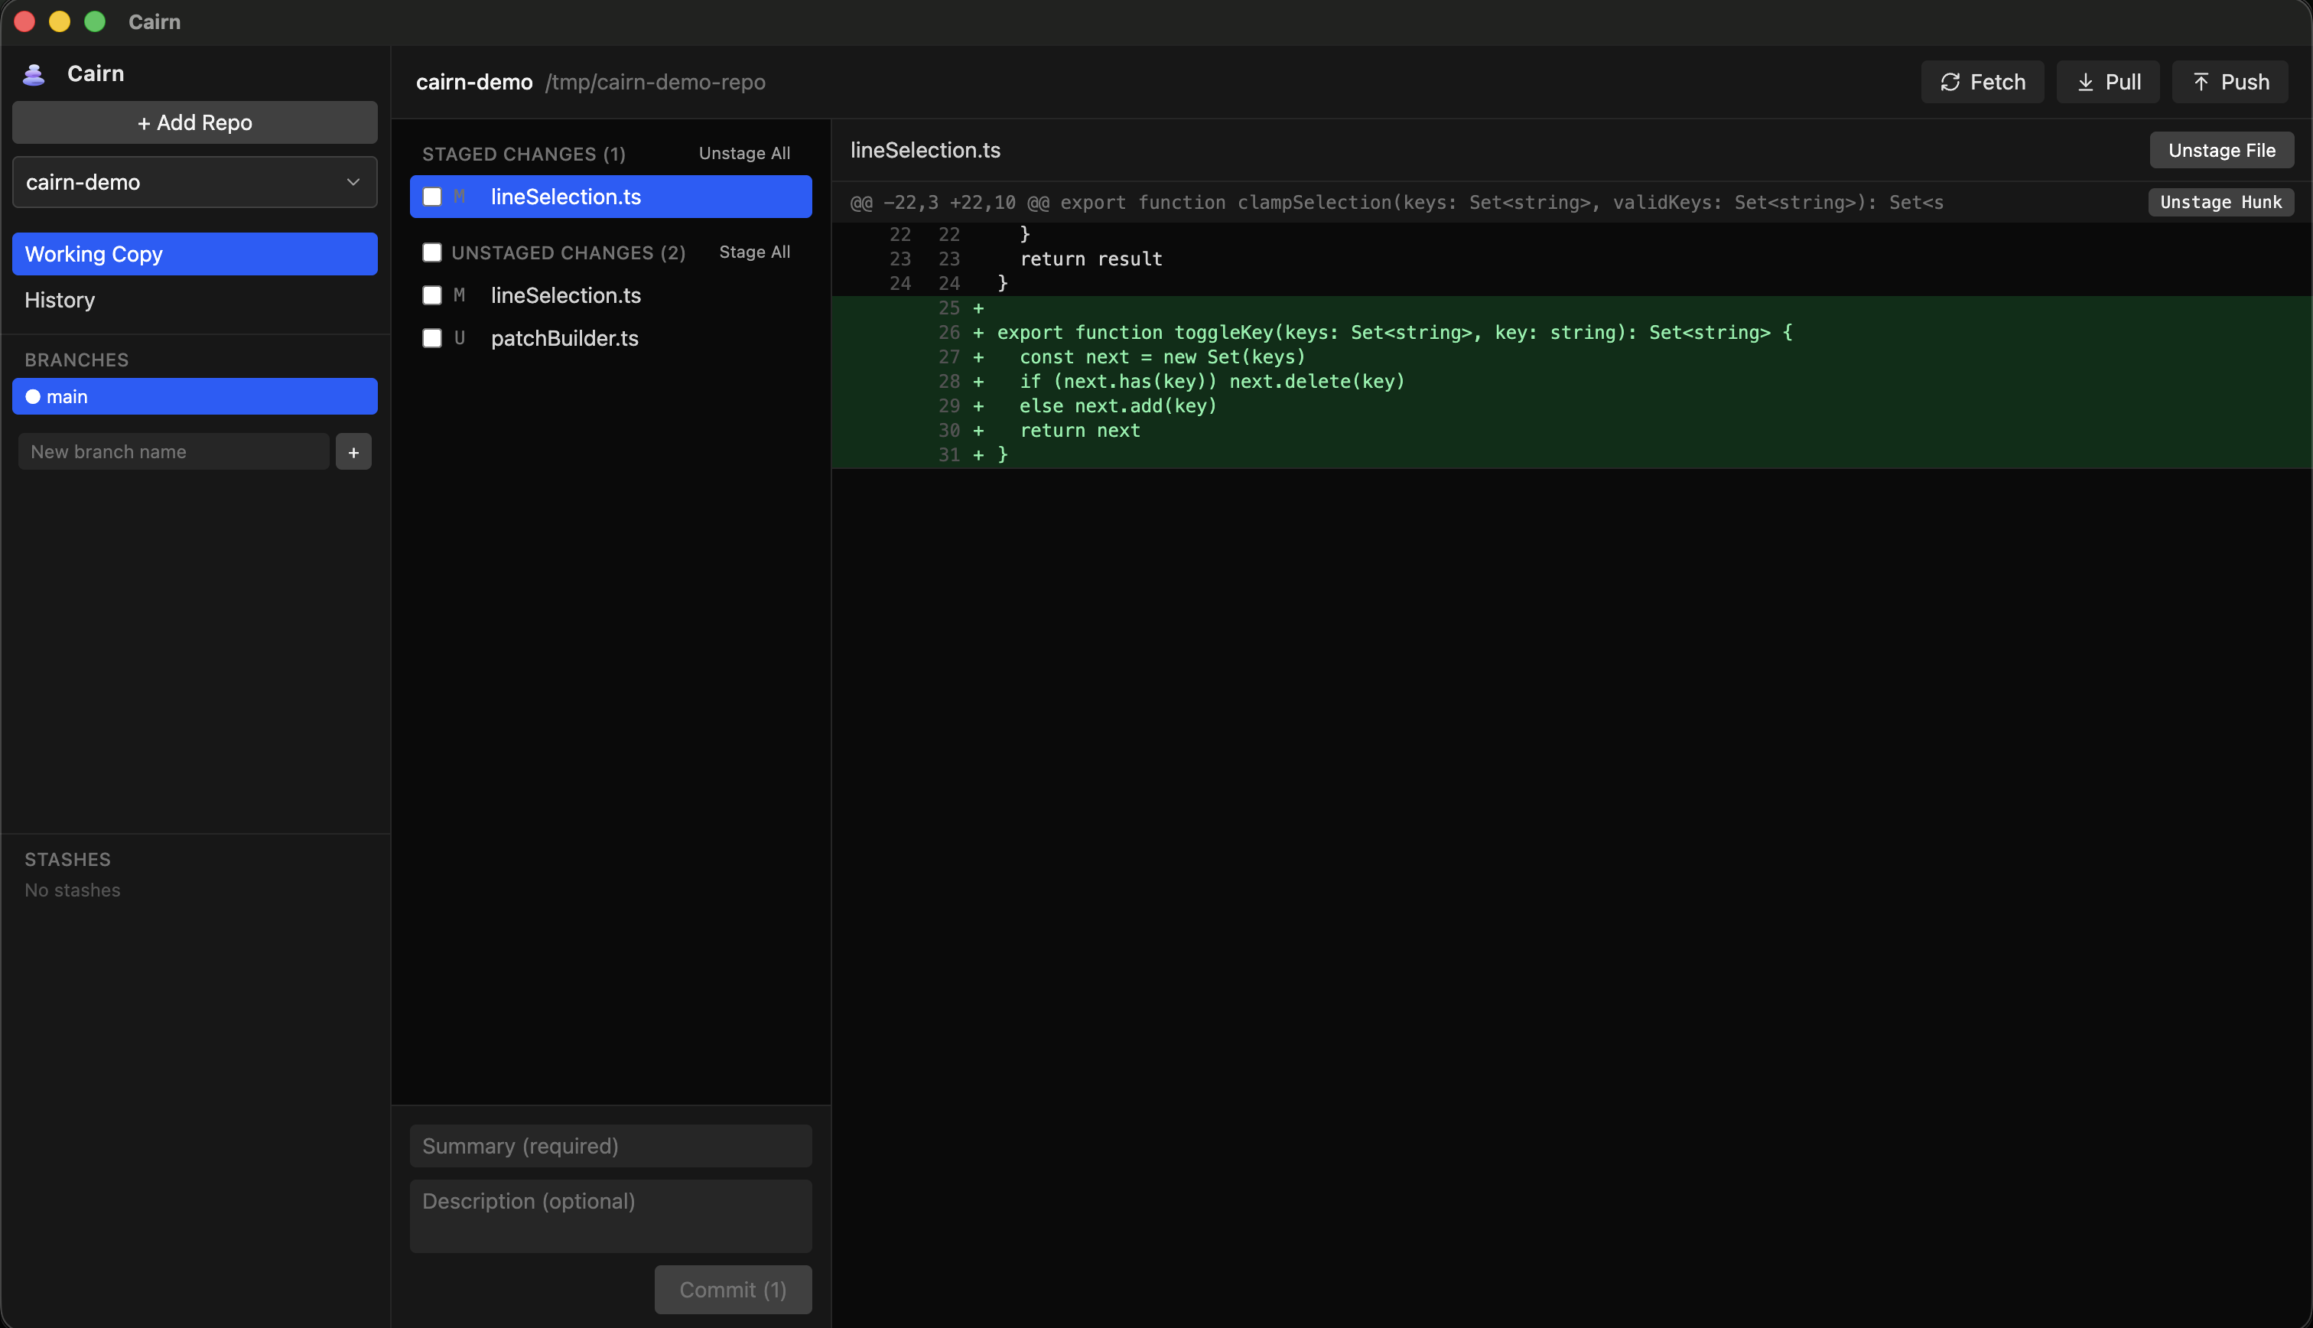Click the UNSTAGED CHANGES (2) heading

[568, 252]
